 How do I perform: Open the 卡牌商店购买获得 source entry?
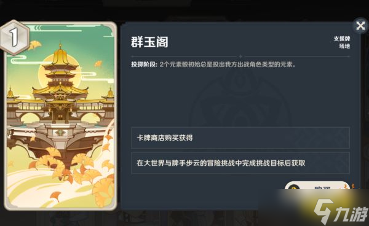240,138
